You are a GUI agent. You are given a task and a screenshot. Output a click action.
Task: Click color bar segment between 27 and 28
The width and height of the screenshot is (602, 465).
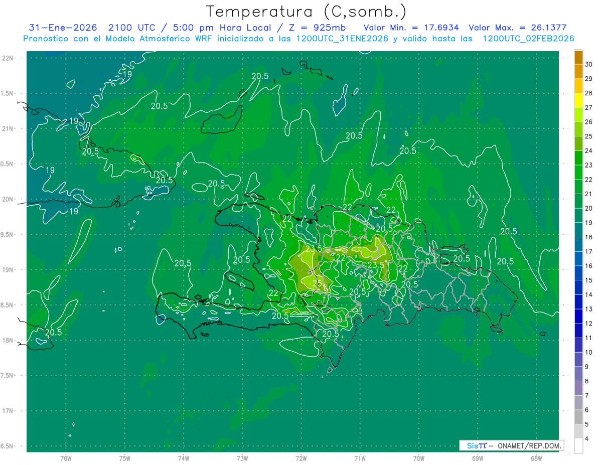coord(578,100)
